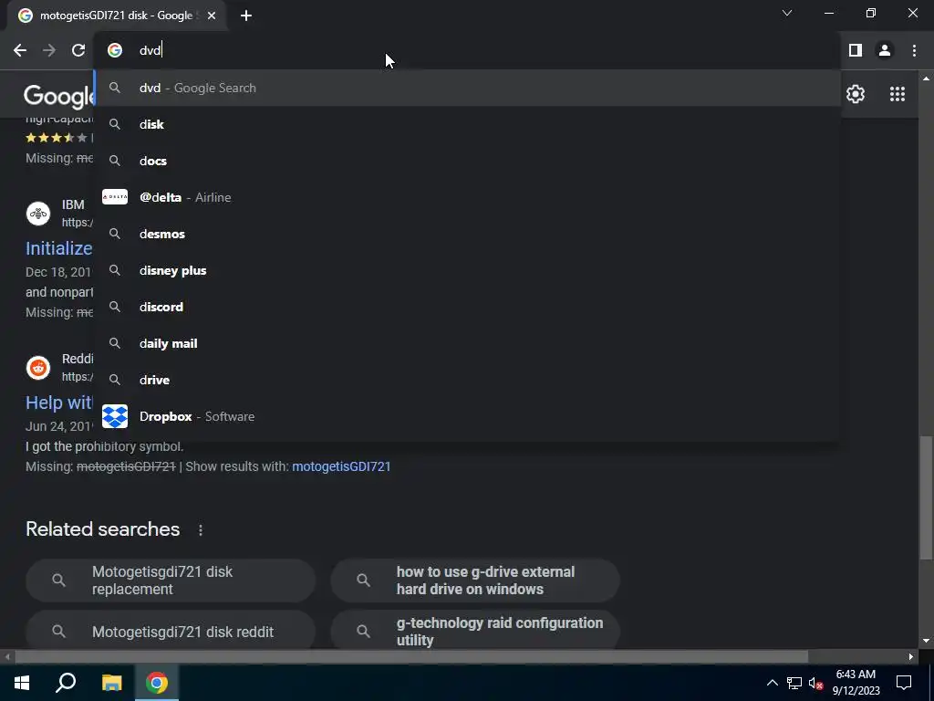Select the 'disk' suggestion
Viewport: 934px width, 701px height.
pos(467,124)
